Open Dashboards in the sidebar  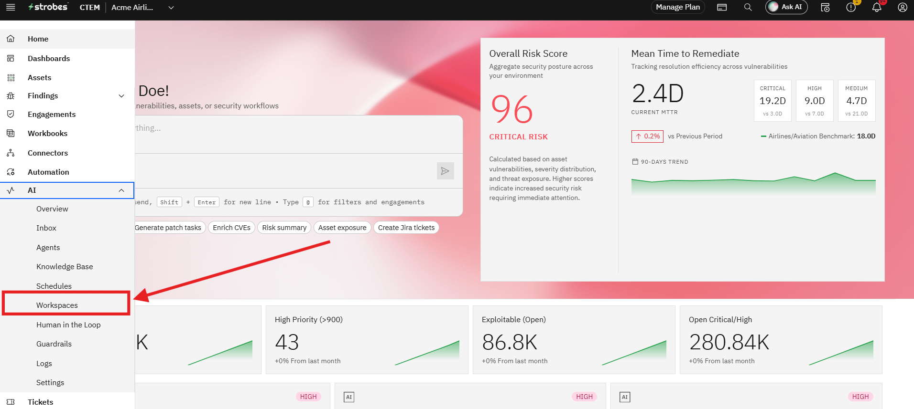[67, 58]
